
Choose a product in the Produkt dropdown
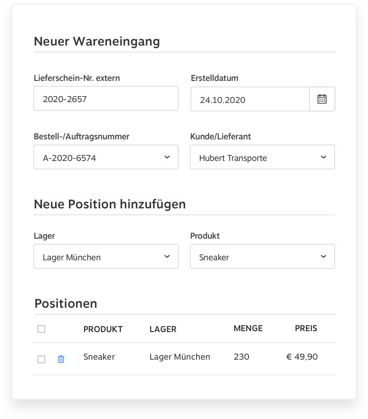pos(262,256)
